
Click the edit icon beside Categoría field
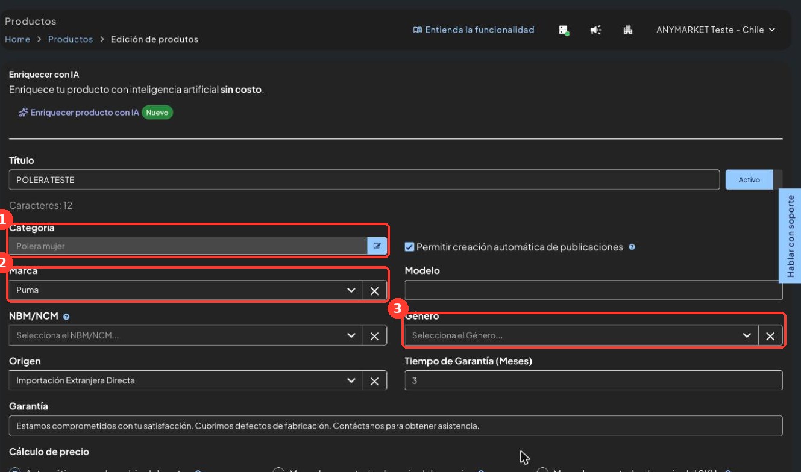click(x=377, y=246)
